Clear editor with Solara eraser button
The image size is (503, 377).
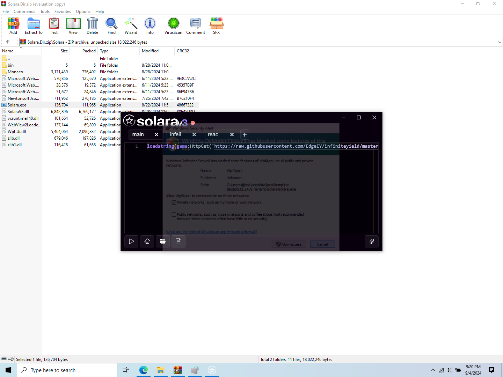click(x=147, y=241)
